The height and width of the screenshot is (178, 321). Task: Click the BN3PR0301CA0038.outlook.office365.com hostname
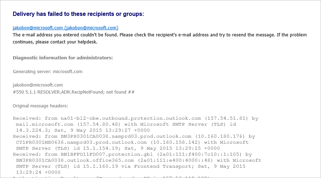coord(75,160)
